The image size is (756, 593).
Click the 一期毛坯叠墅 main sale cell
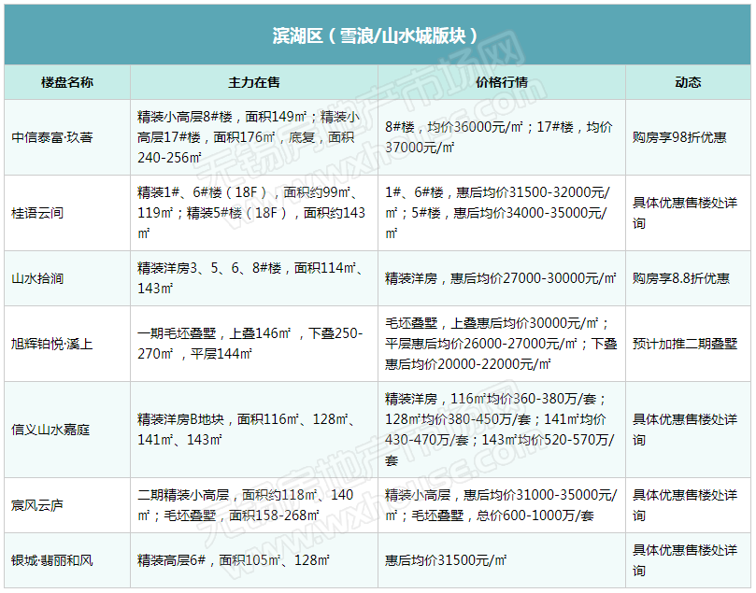pos(250,344)
